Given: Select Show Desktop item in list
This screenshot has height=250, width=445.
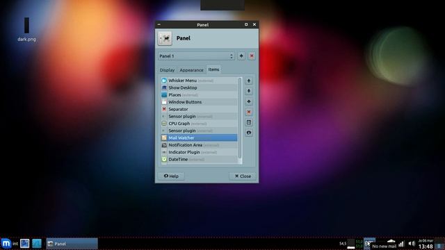Looking at the screenshot, I should click(x=200, y=87).
